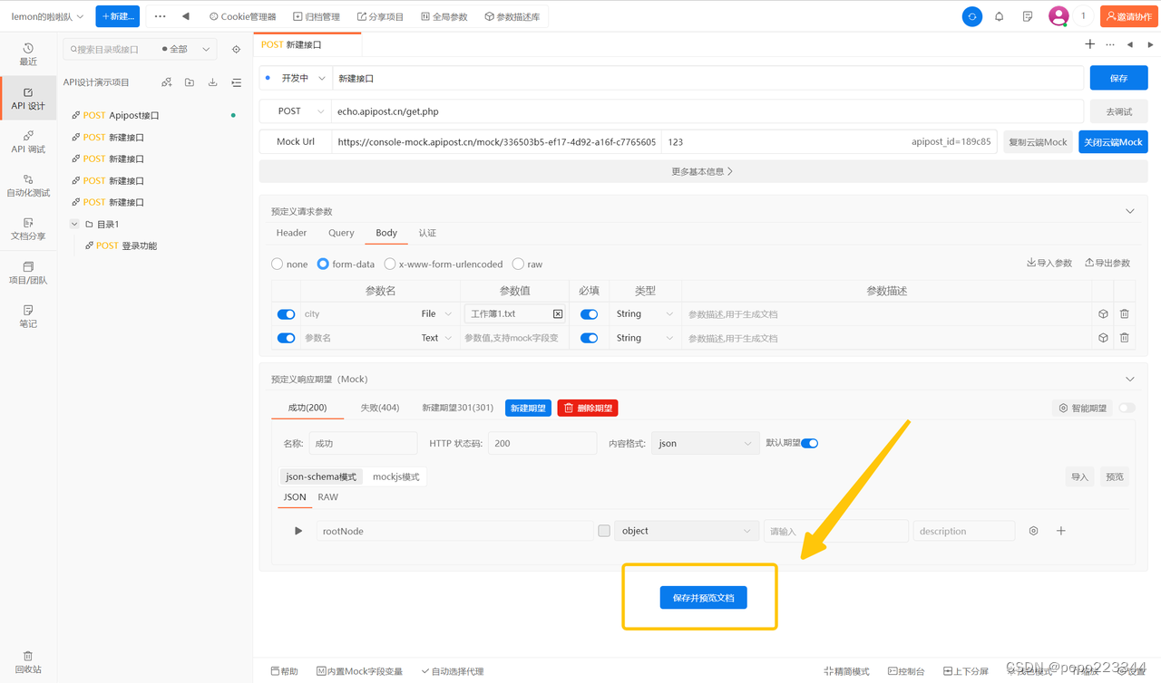Screen dimensions: 1161x683
Task: Toggle the 必填 switch for the 参数名 Text row
Action: [589, 338]
